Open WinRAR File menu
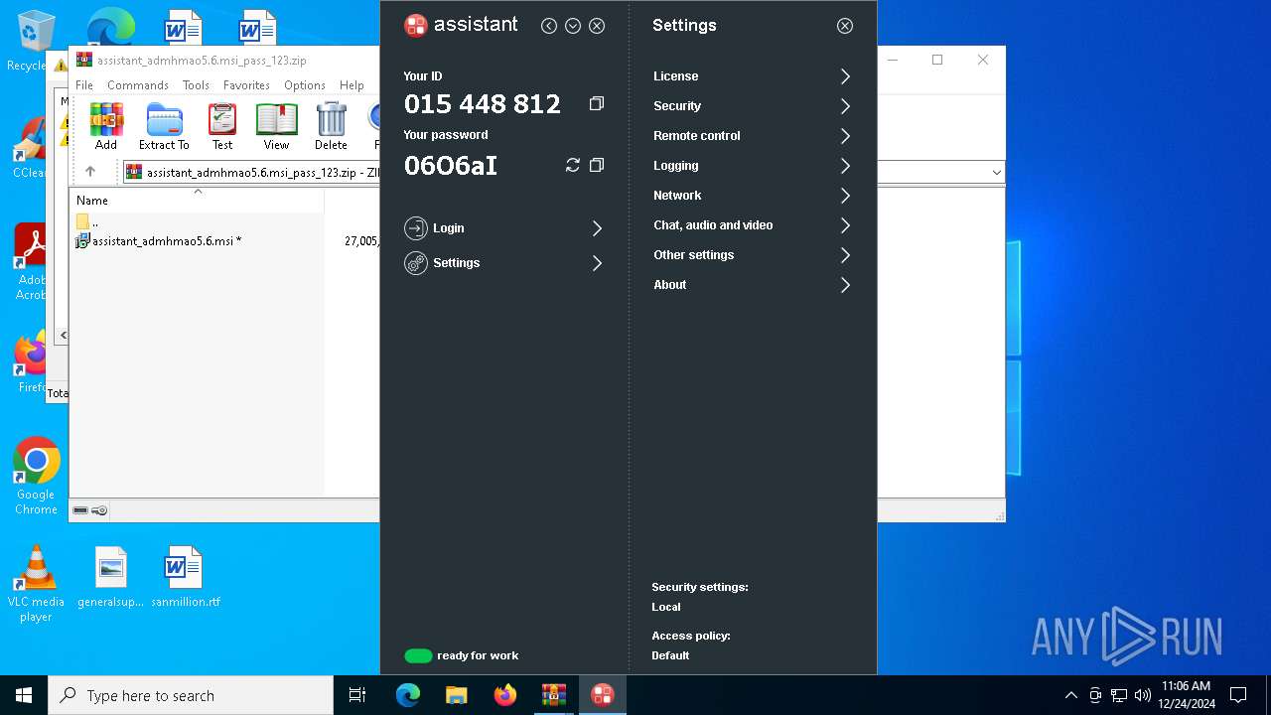The width and height of the screenshot is (1271, 715). pos(84,85)
